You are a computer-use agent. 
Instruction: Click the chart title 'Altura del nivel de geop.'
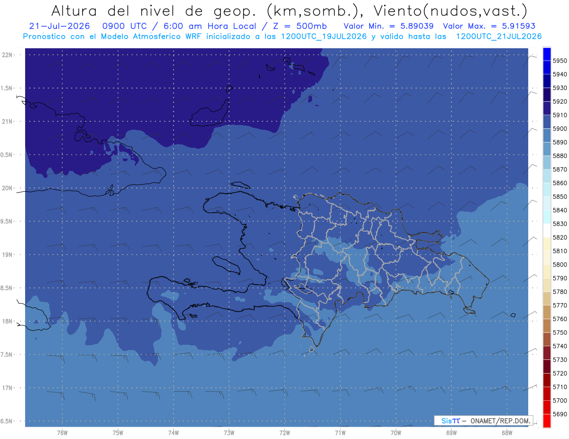(154, 10)
